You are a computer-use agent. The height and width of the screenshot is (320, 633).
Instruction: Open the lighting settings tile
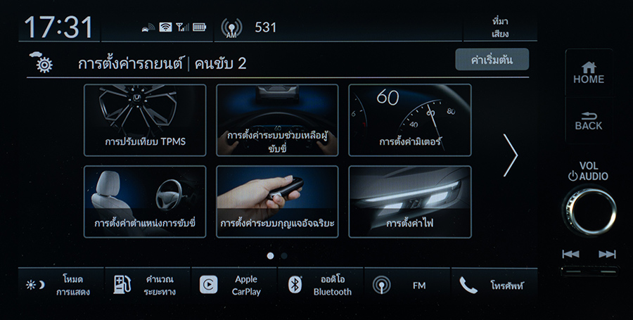[x=410, y=201]
